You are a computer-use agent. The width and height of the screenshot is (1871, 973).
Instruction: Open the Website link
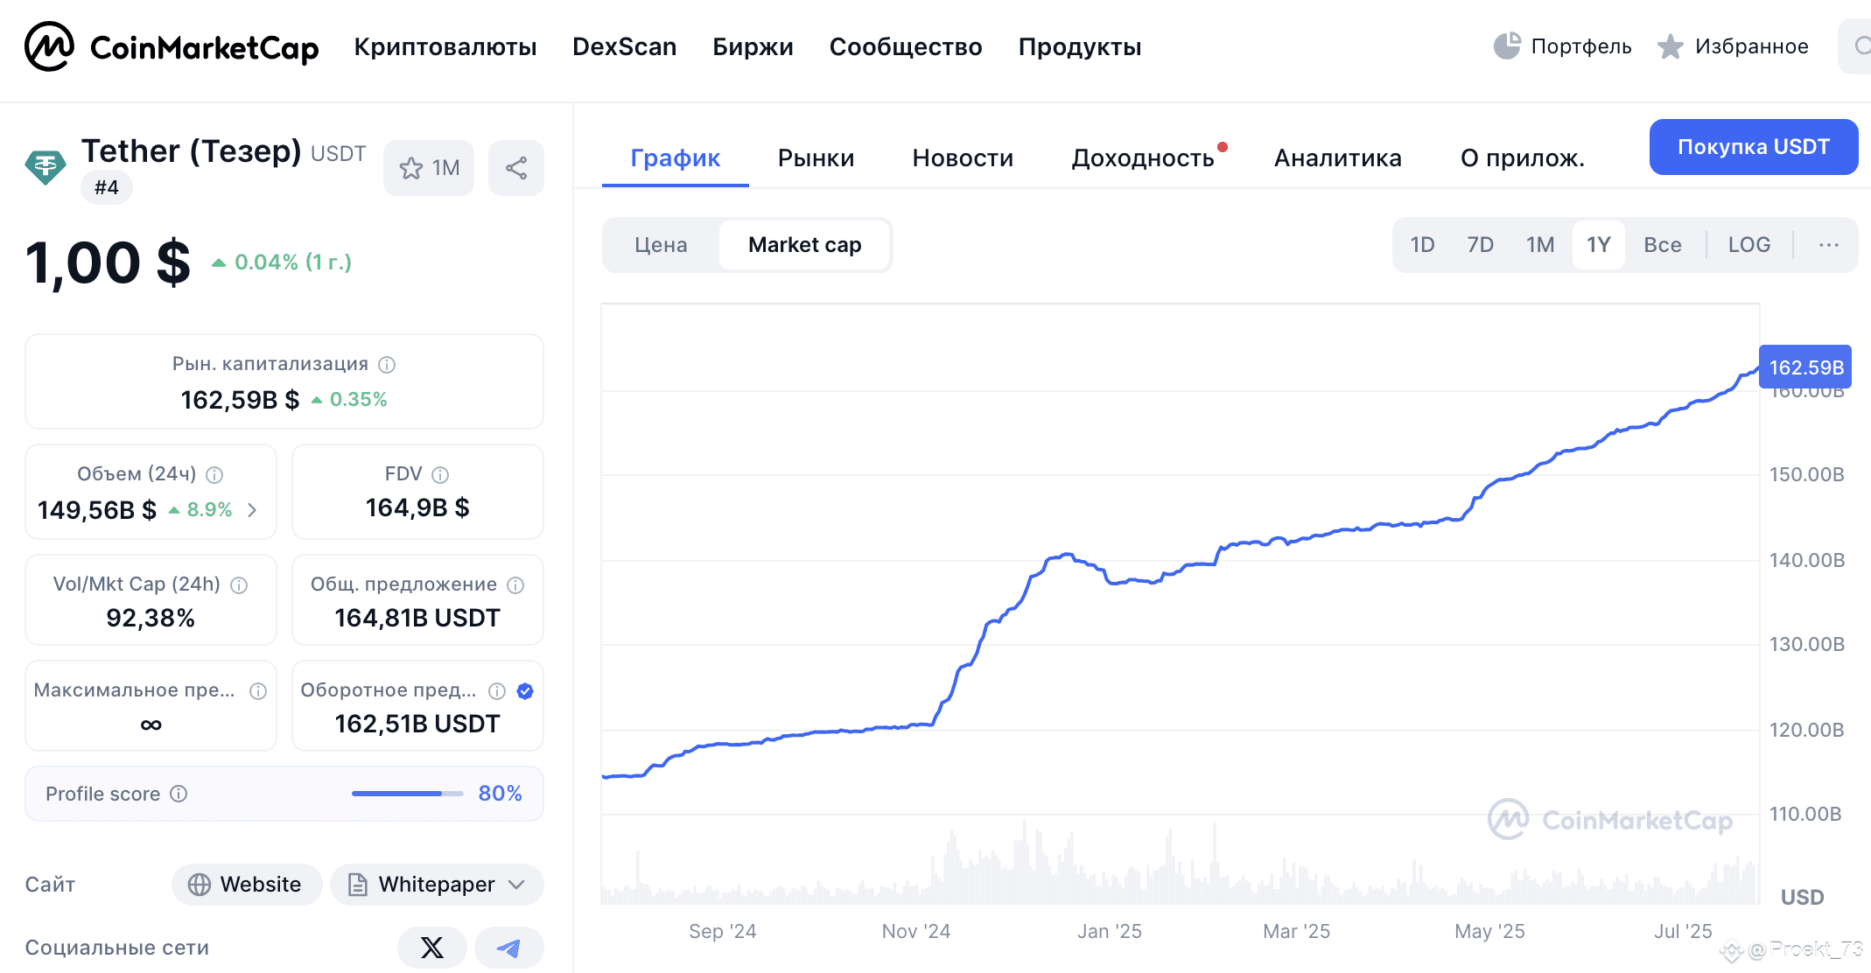coord(247,885)
